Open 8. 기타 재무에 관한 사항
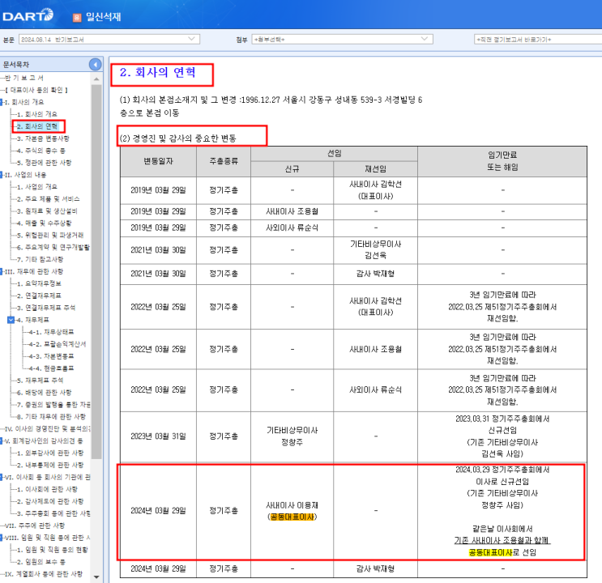Image resolution: width=602 pixels, height=583 pixels. tap(51, 417)
